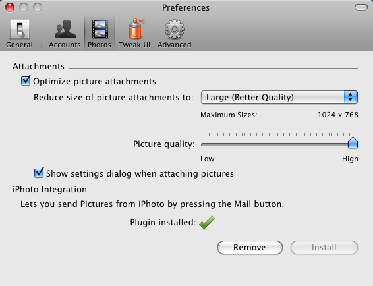The height and width of the screenshot is (286, 373).
Task: Click the Tweak UI tab label
Action: 134,45
